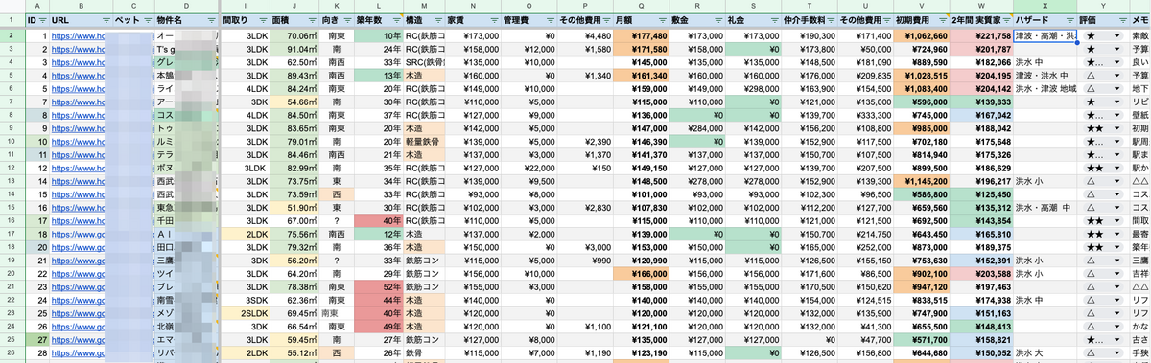Open the filter icon on the 仲介手数料 header
The width and height of the screenshot is (1151, 363).
pyautogui.click(x=830, y=20)
